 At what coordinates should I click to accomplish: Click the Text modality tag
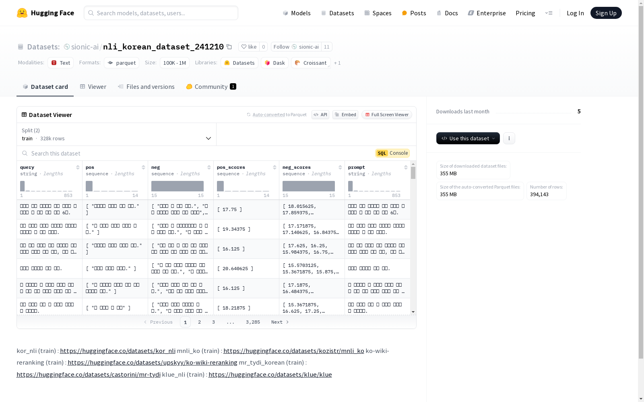click(x=60, y=63)
